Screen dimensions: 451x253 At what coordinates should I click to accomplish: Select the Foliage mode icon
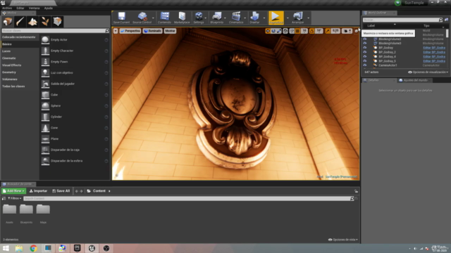tap(45, 22)
